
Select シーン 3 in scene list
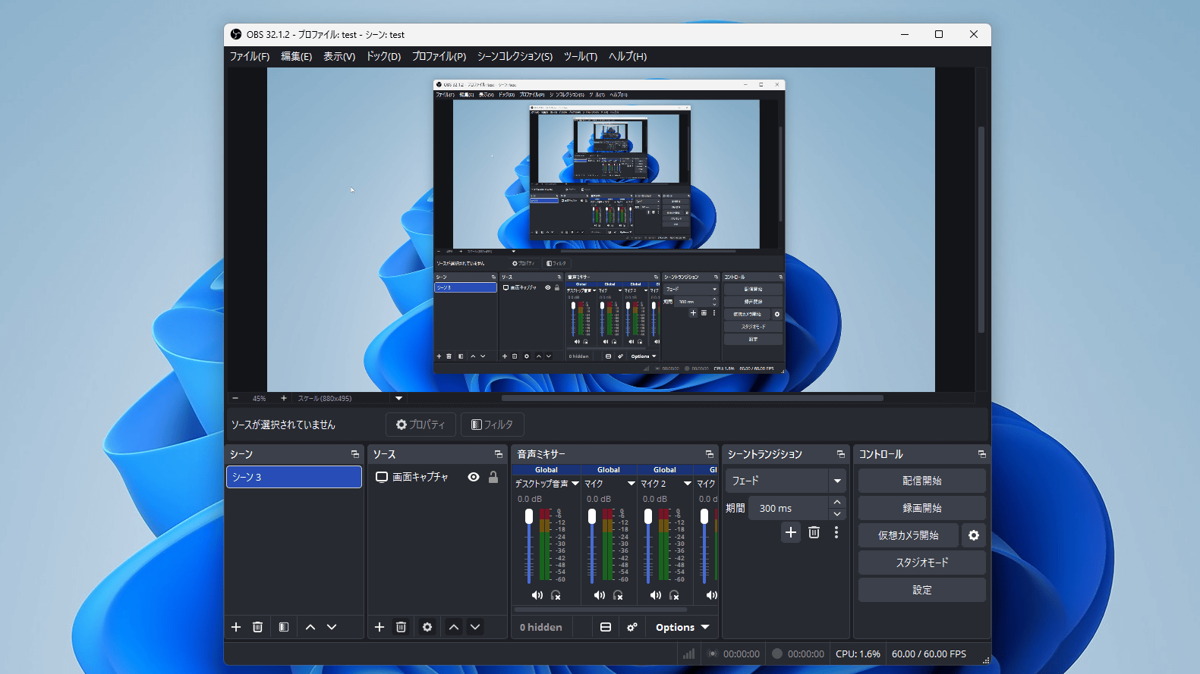294,477
